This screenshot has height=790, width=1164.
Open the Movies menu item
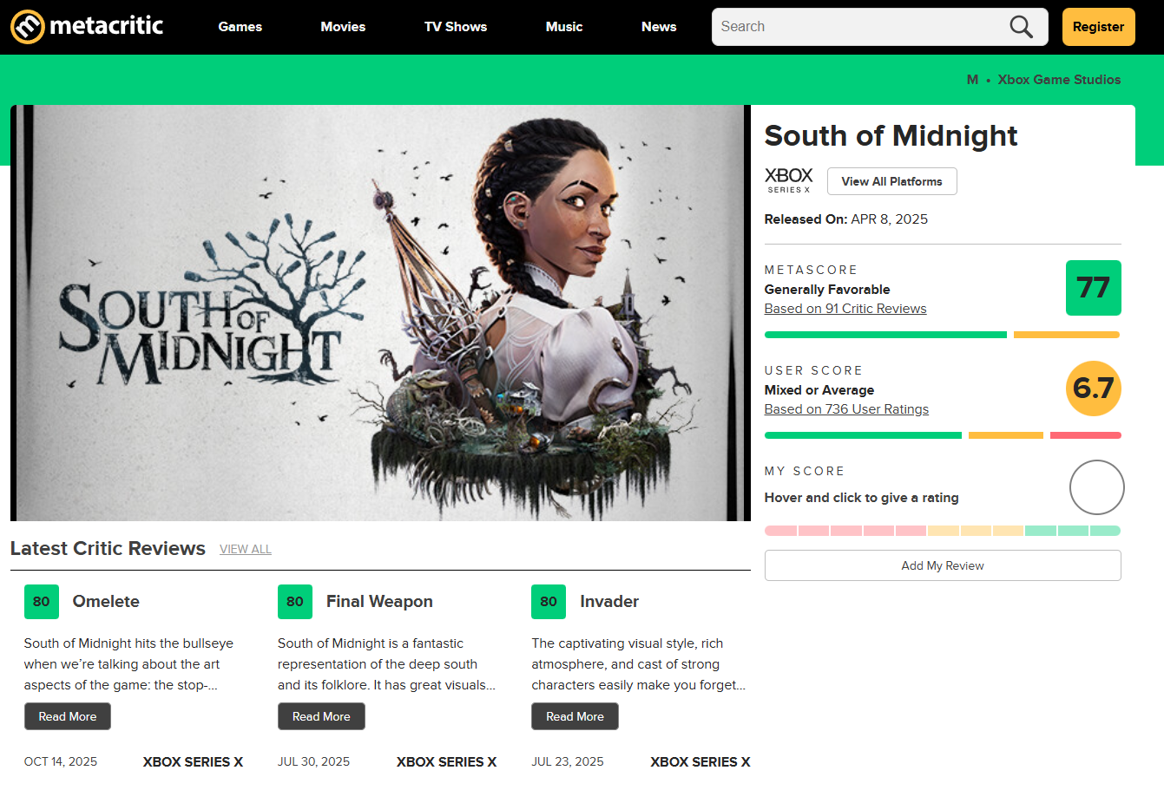(x=343, y=26)
